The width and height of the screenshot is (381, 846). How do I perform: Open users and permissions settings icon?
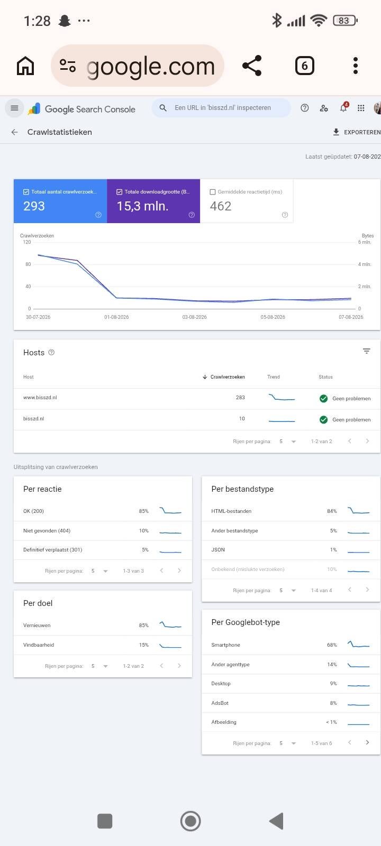324,108
